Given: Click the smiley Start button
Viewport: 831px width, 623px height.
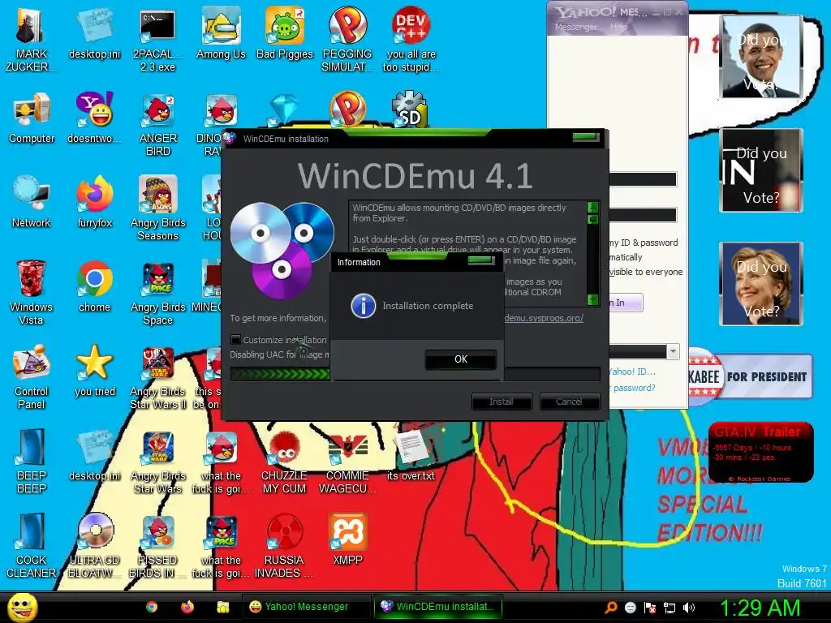Looking at the screenshot, I should (22, 607).
